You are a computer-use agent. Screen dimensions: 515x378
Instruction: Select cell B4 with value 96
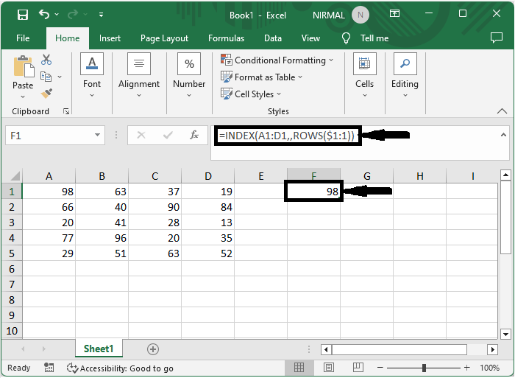pos(102,238)
